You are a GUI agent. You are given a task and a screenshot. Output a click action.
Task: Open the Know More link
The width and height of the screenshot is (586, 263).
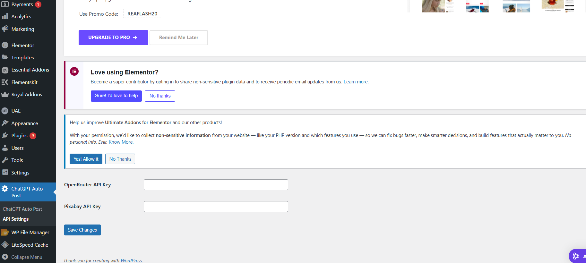point(121,142)
